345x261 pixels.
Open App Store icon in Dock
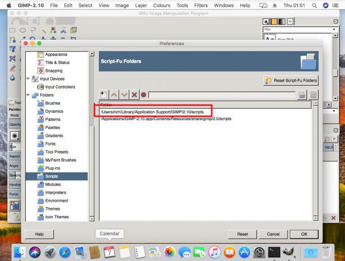pyautogui.click(x=244, y=252)
